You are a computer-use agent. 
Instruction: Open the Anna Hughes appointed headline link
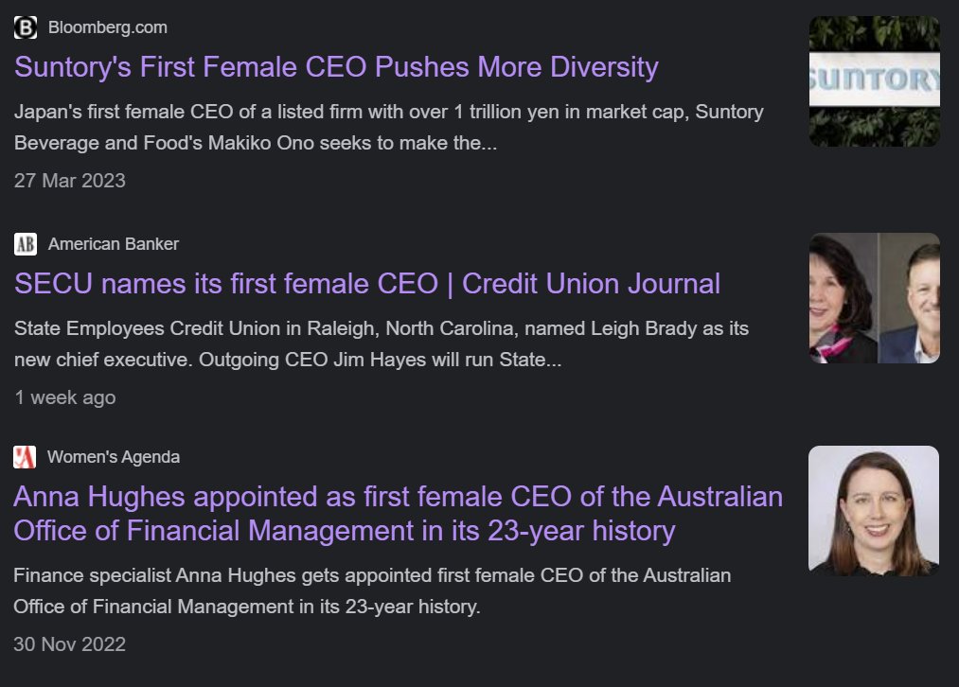click(398, 514)
